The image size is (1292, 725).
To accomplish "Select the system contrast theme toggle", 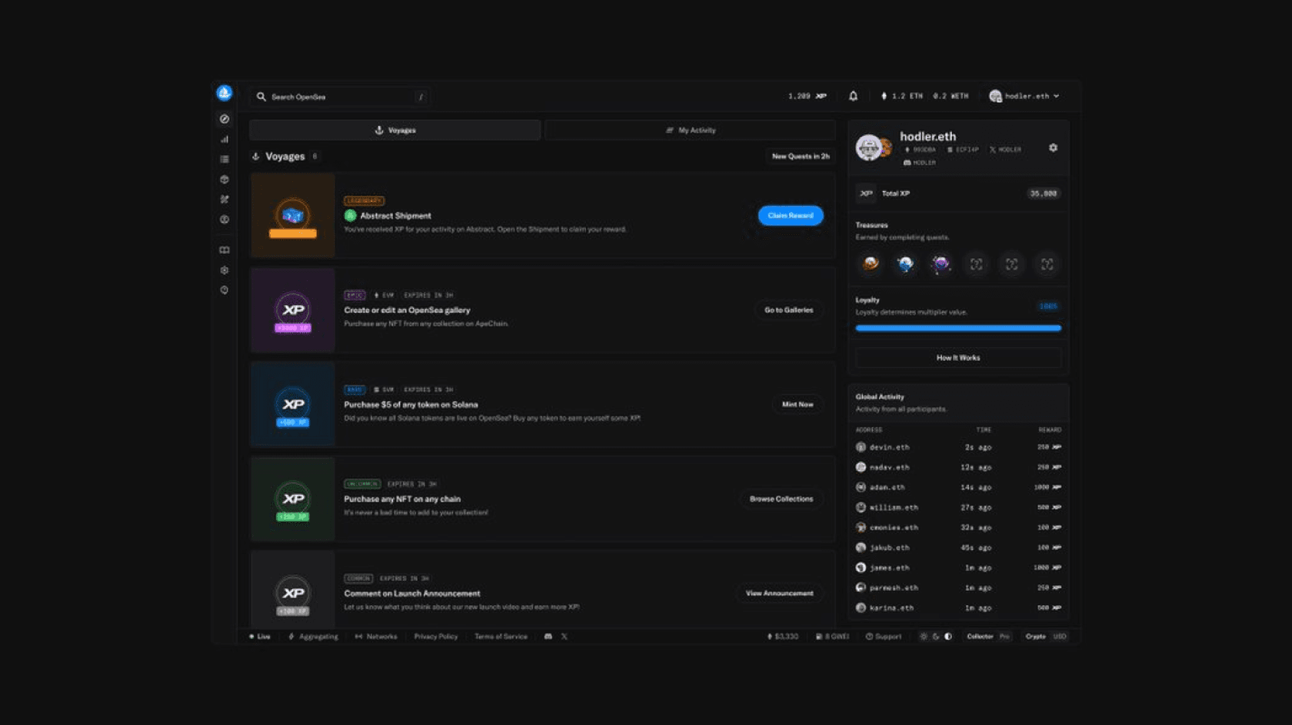I will click(x=948, y=636).
